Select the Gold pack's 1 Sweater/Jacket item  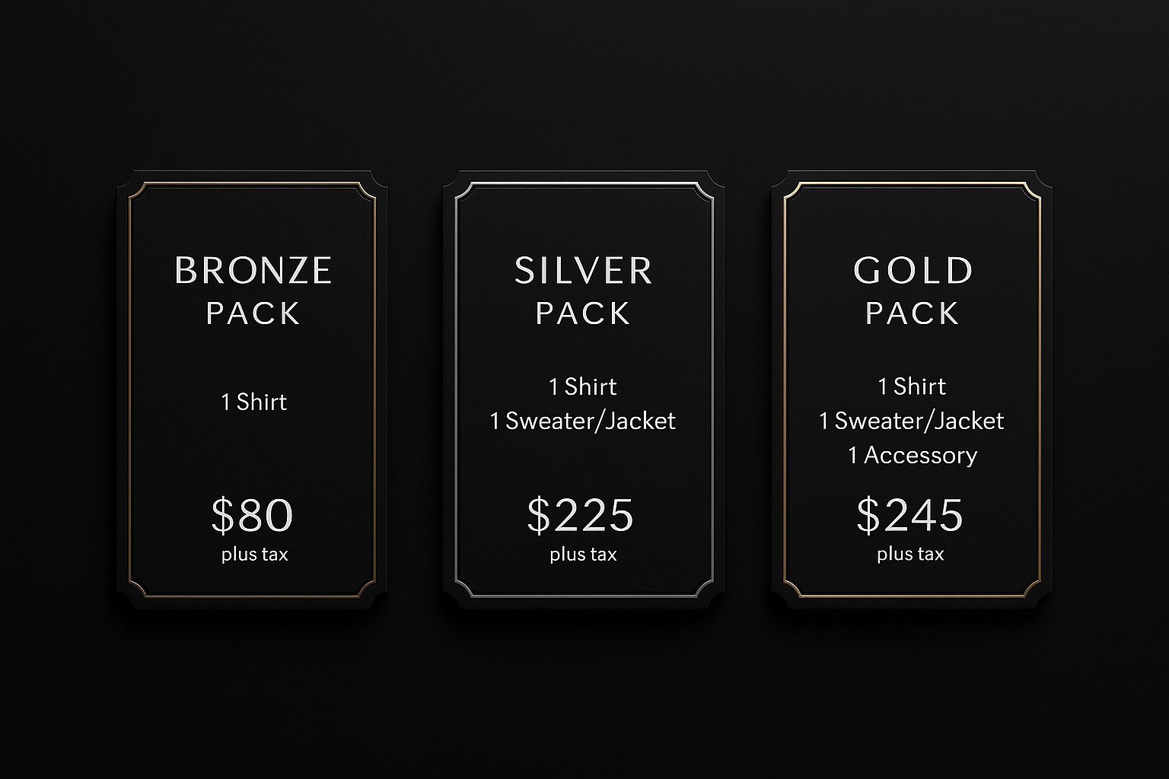(912, 421)
